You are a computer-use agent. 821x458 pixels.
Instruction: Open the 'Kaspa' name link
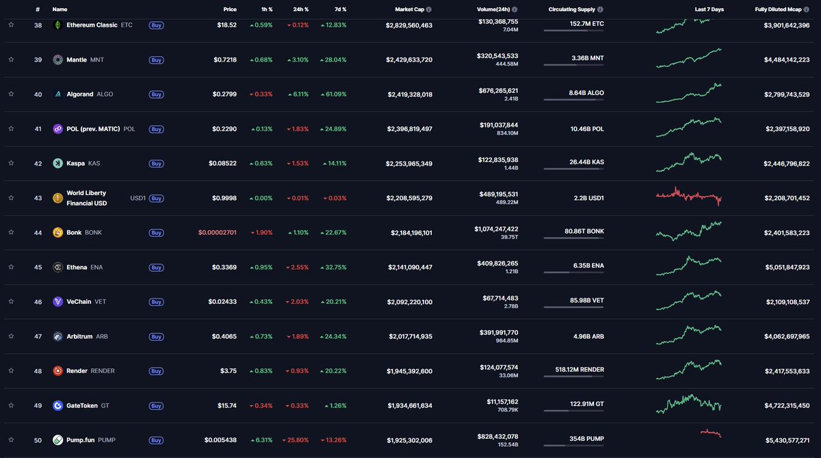click(75, 164)
